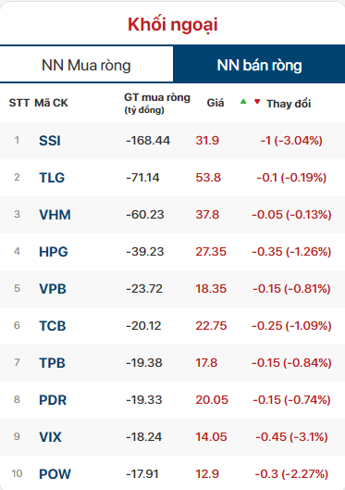
Task: Click GT mua ròng column header
Action: (x=157, y=104)
